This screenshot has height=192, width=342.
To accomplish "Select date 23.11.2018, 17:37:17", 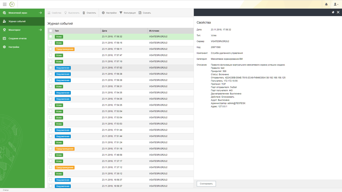I will tap(112, 161).
